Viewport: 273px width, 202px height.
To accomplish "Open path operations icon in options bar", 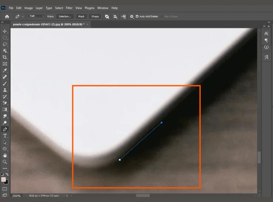I will [107, 17].
